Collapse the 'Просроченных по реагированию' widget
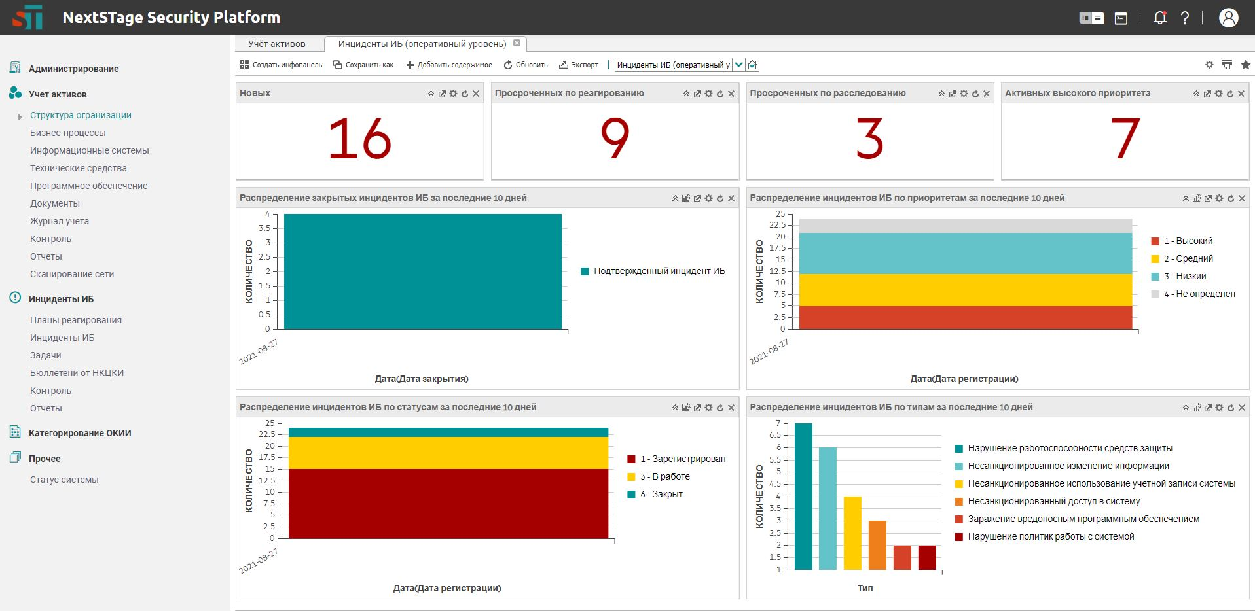This screenshot has height=611, width=1255. pyautogui.click(x=686, y=94)
